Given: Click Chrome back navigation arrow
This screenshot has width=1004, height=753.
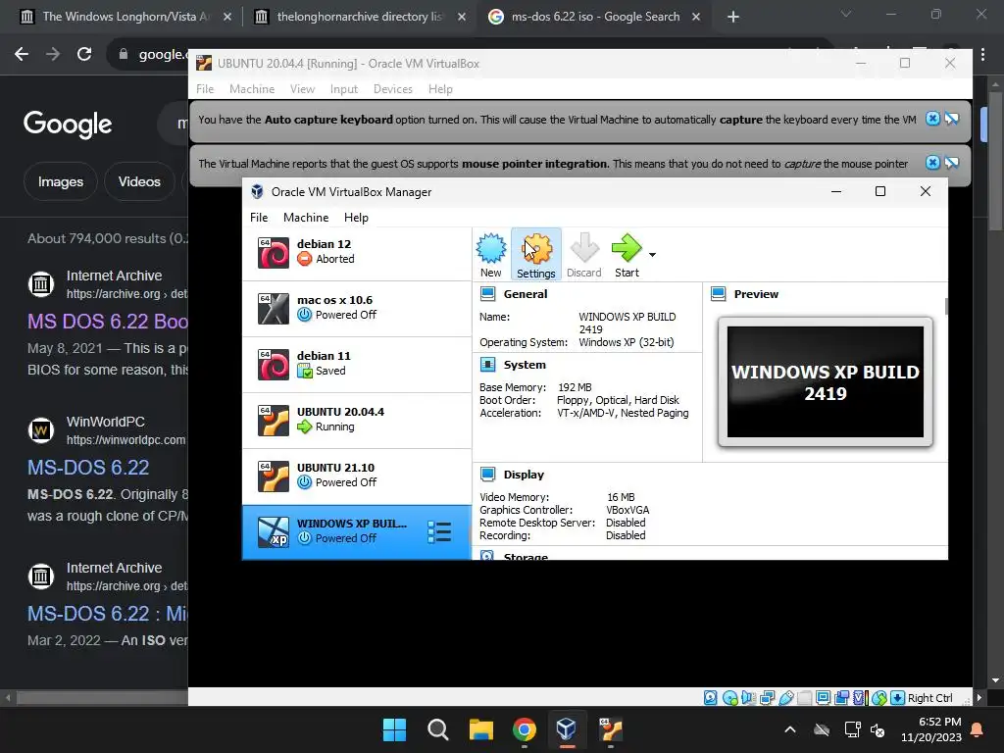Looking at the screenshot, I should click(x=22, y=54).
